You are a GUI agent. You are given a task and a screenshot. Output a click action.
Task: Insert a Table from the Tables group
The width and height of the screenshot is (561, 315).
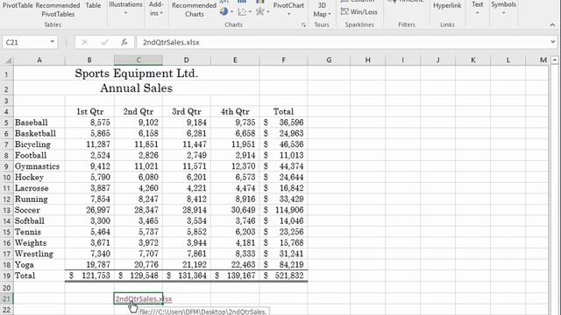(93, 5)
